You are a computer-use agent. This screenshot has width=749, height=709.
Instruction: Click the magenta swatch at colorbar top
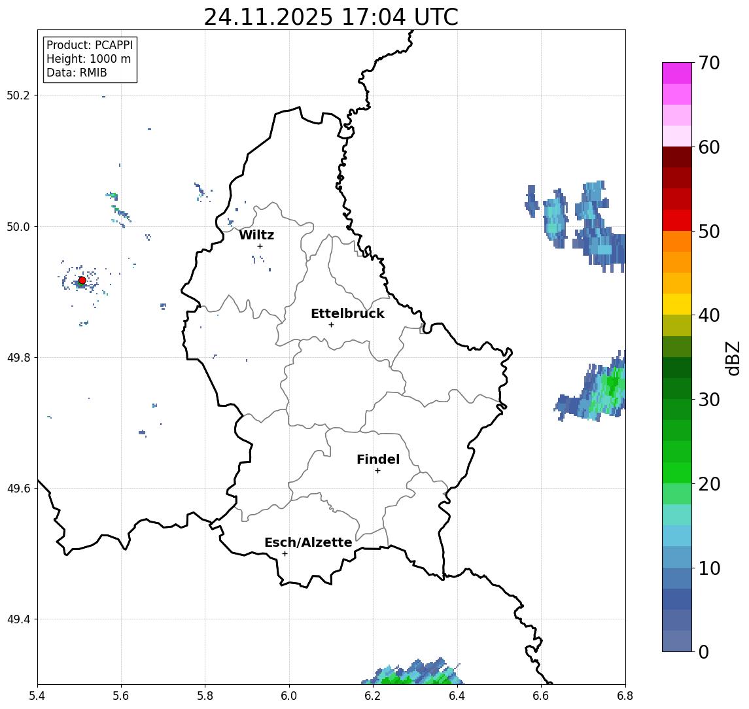[677, 73]
